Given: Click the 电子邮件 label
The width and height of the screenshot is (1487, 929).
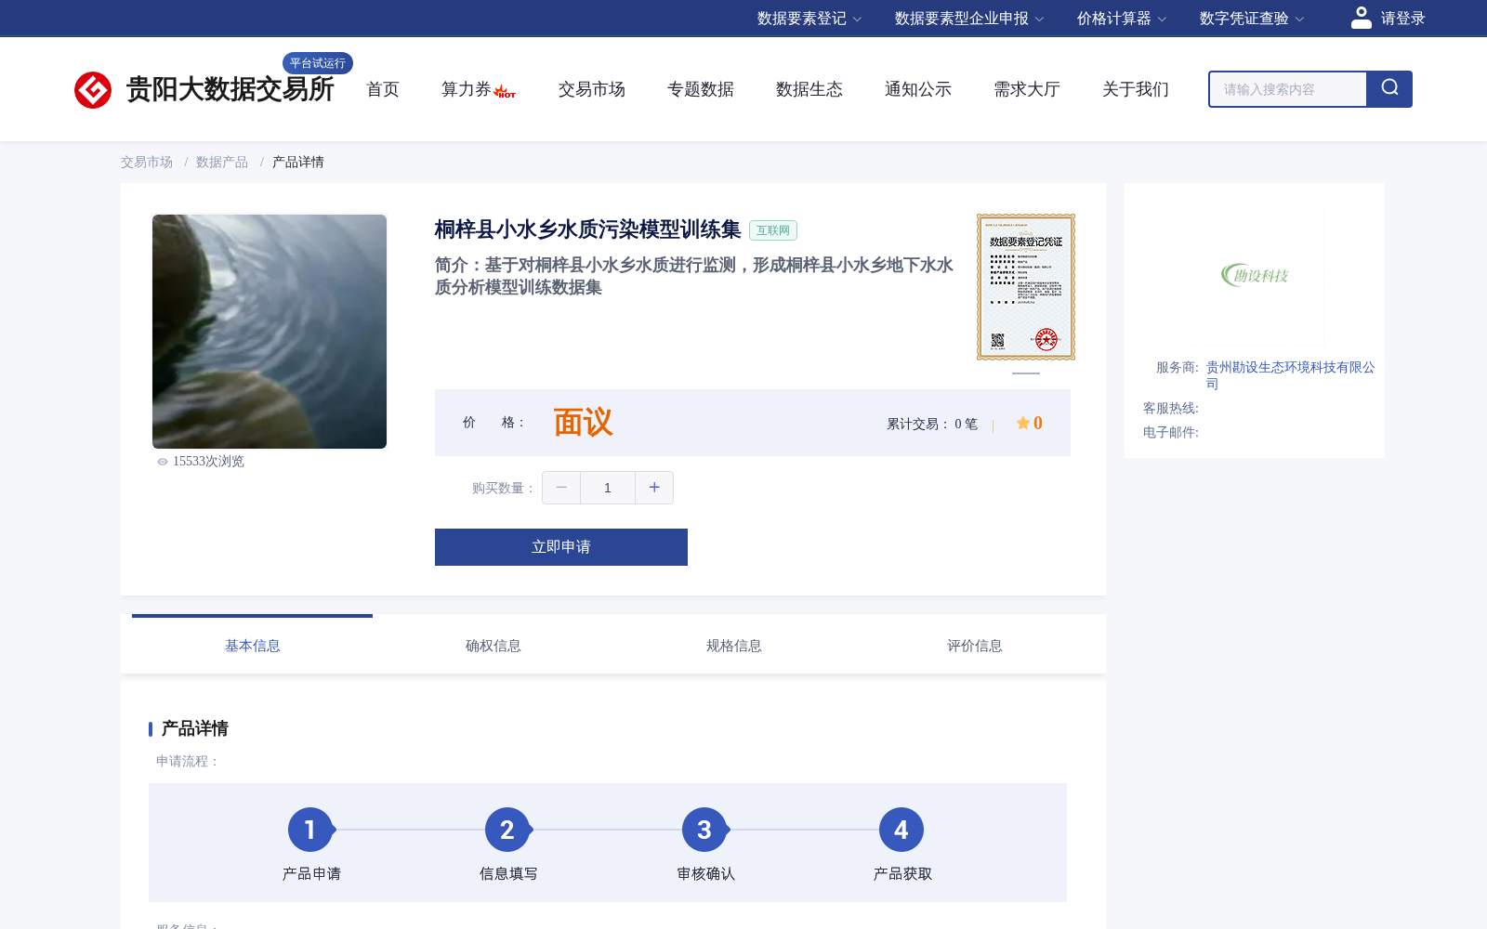Looking at the screenshot, I should (x=1171, y=432).
